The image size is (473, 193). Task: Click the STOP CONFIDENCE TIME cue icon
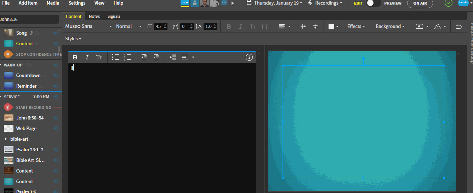click(8, 54)
